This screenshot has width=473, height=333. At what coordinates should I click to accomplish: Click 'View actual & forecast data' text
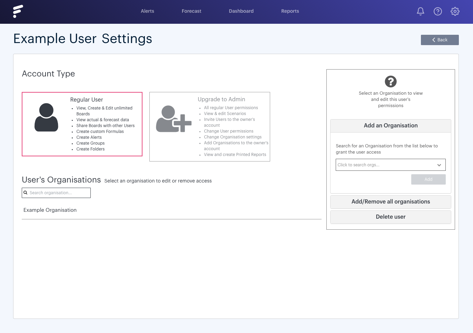102,120
